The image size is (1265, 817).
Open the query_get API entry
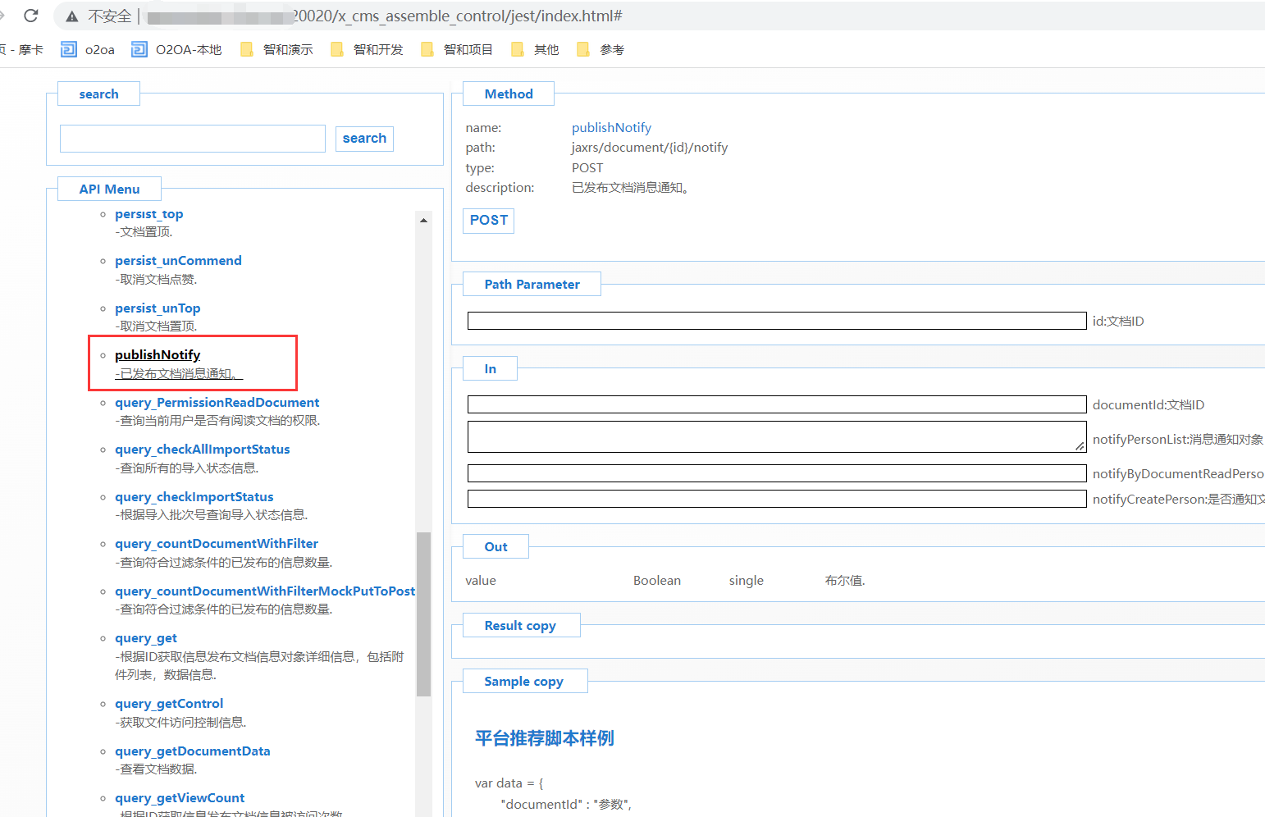coord(146,638)
